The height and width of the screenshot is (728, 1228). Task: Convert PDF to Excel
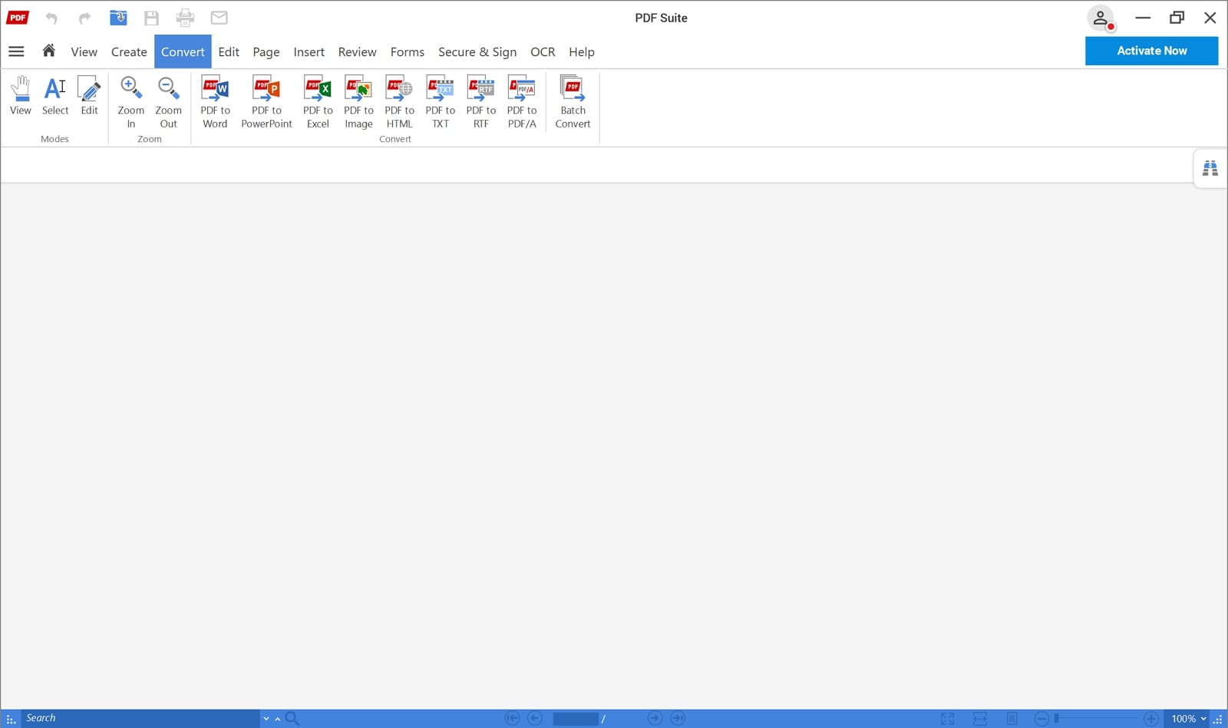[x=318, y=102]
